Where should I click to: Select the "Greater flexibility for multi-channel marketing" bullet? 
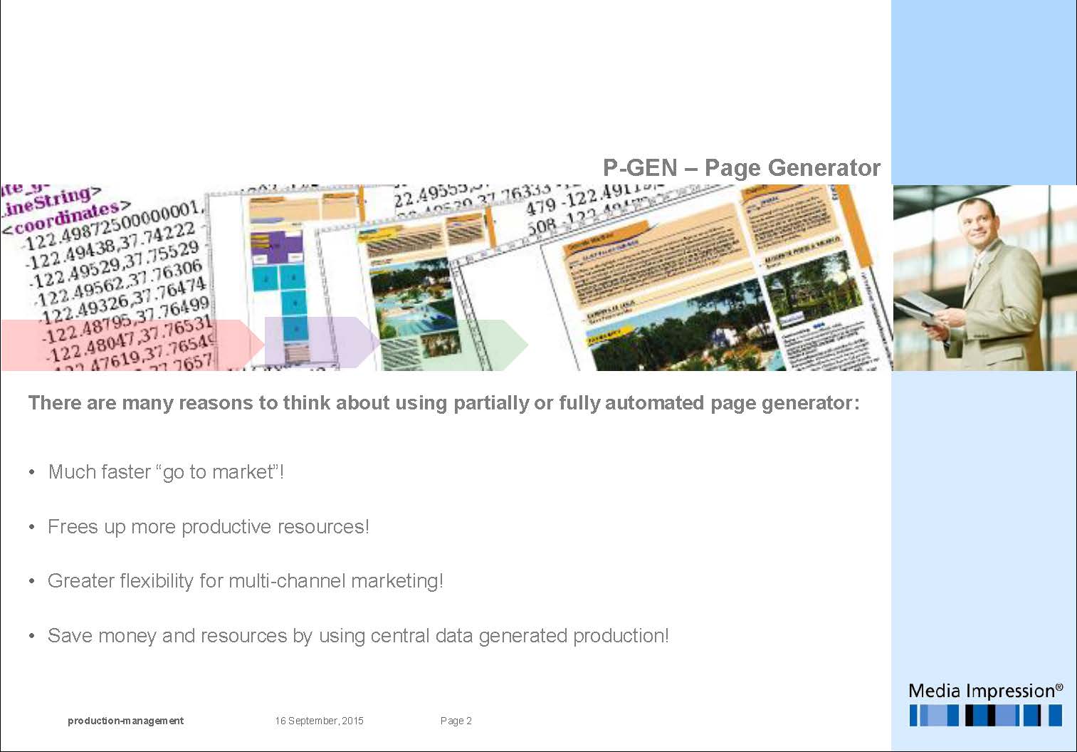click(x=245, y=581)
